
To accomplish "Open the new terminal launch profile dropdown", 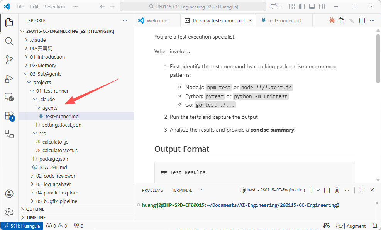I will click(318, 190).
